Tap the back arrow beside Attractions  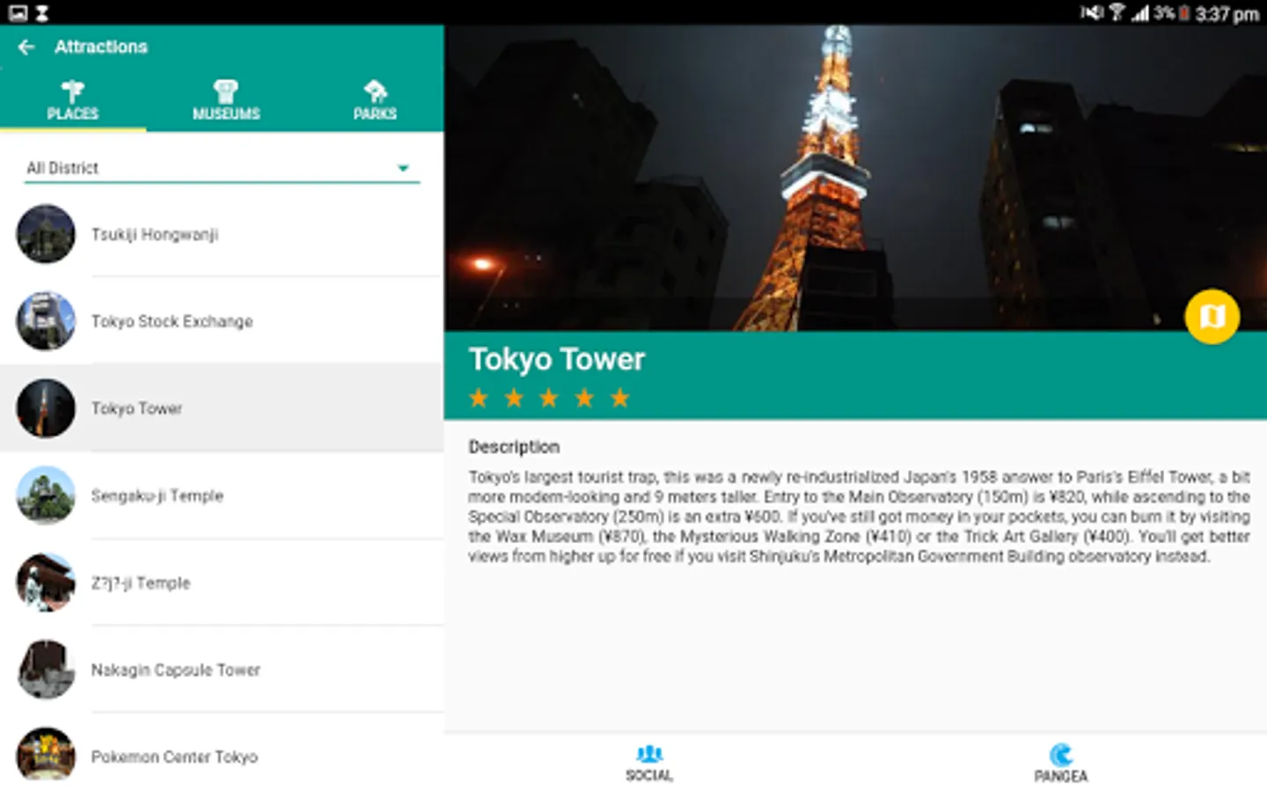(x=26, y=48)
